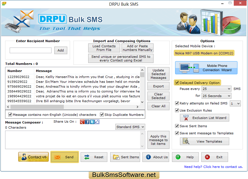Click the Twitter share icon

(x=92, y=122)
